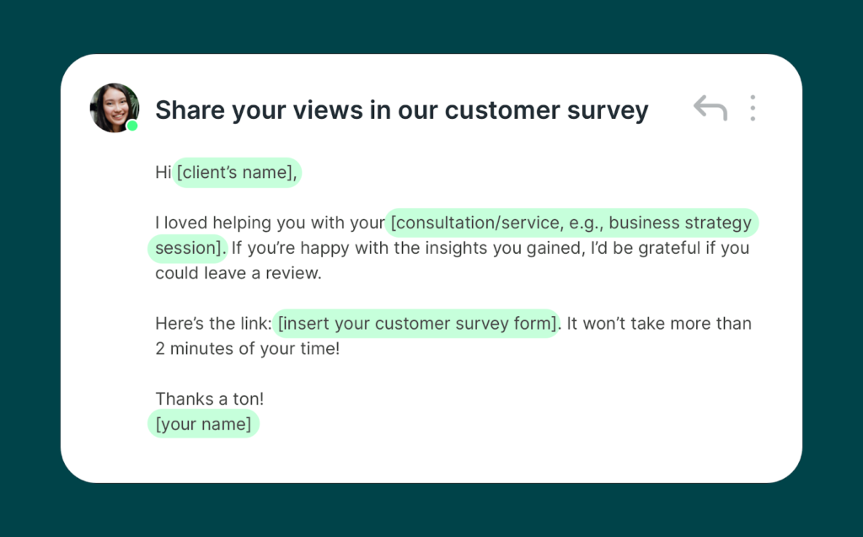This screenshot has height=537, width=863.
Task: Click the [insert your customer survey form] placeholder
Action: point(416,323)
